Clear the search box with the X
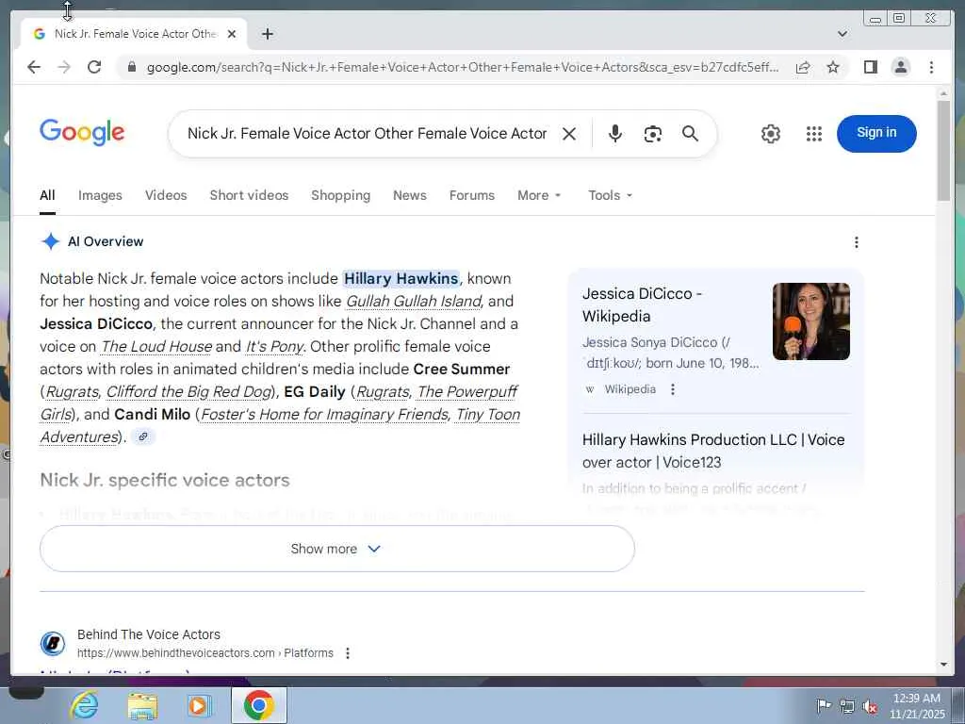Image resolution: width=965 pixels, height=724 pixels. [x=569, y=134]
